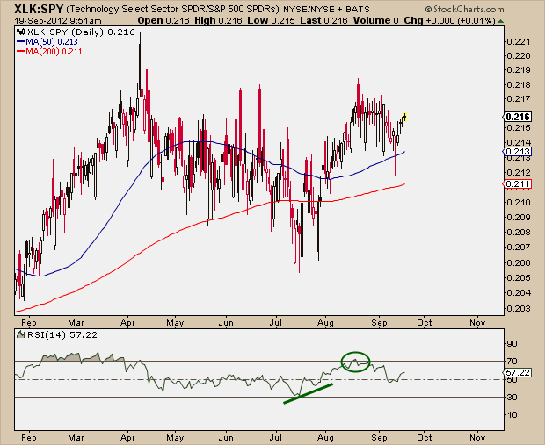Image resolution: width=545 pixels, height=445 pixels.
Task: Click the green trendline under RSI
Action: coord(308,393)
